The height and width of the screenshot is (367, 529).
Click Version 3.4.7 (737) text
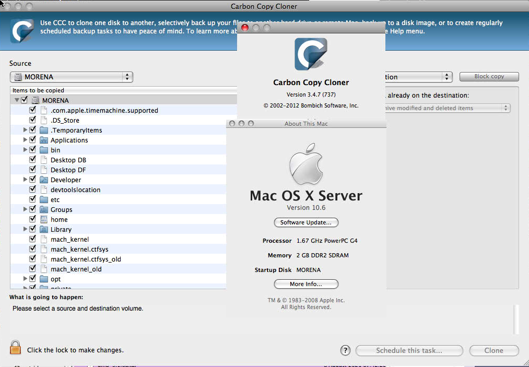click(311, 94)
